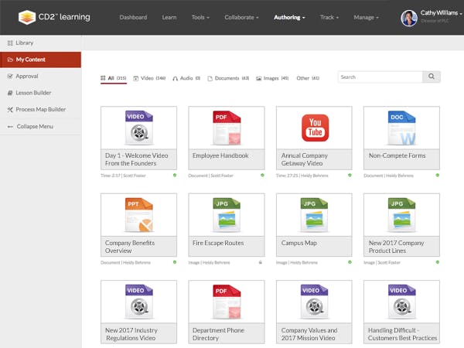The width and height of the screenshot is (464, 348).
Task: Open the Annual Company Getaway YouTube icon
Action: tap(316, 128)
